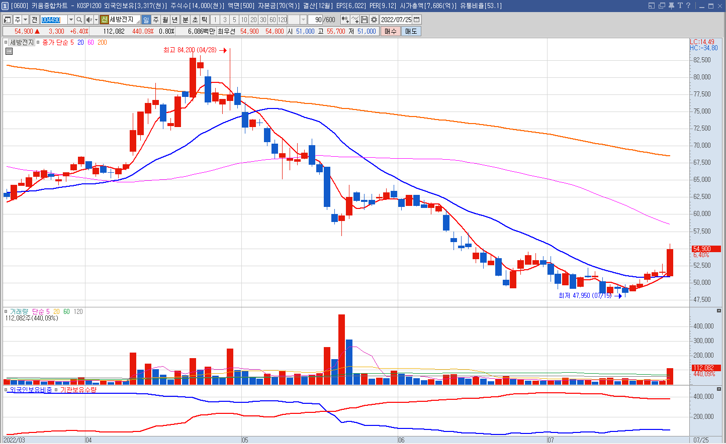Image resolution: width=726 pixels, height=444 pixels.
Task: Open chart settings gear icon
Action: (x=374, y=20)
